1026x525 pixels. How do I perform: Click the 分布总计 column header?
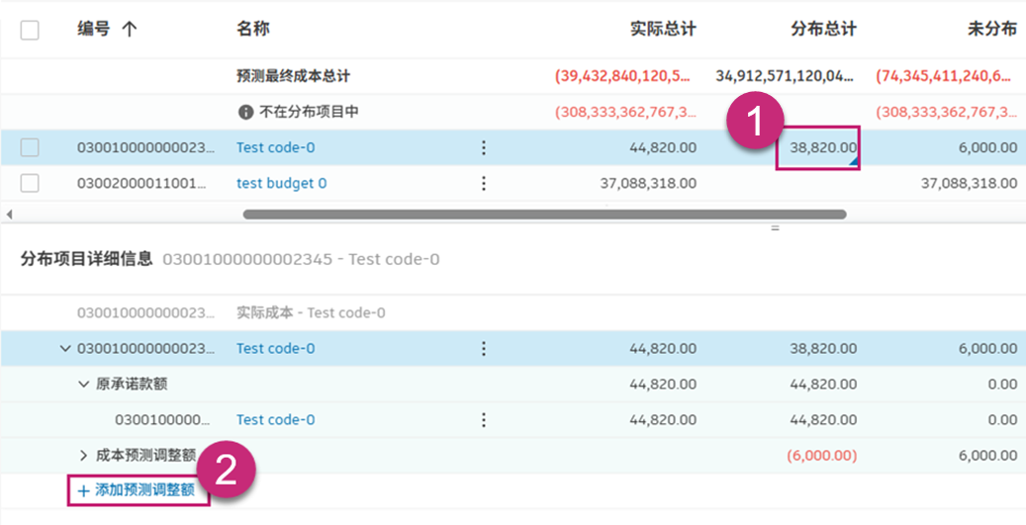pyautogui.click(x=823, y=30)
